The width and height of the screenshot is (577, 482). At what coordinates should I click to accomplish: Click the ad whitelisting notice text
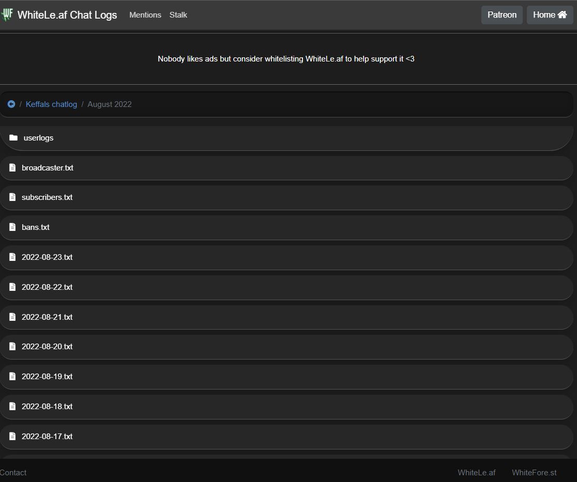[x=286, y=59]
